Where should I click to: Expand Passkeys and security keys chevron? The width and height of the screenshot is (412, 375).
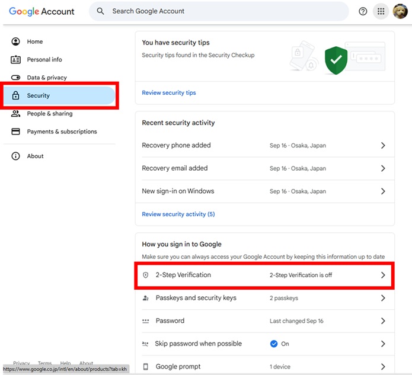(x=383, y=299)
